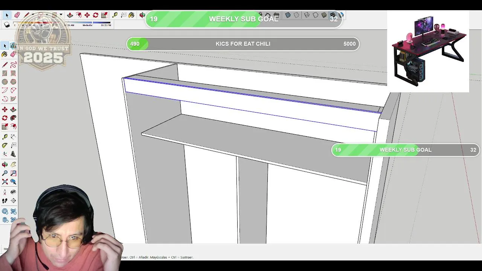Image resolution: width=482 pixels, height=271 pixels.
Task: Select the Follow Me tool
Action: [x=13, y=118]
